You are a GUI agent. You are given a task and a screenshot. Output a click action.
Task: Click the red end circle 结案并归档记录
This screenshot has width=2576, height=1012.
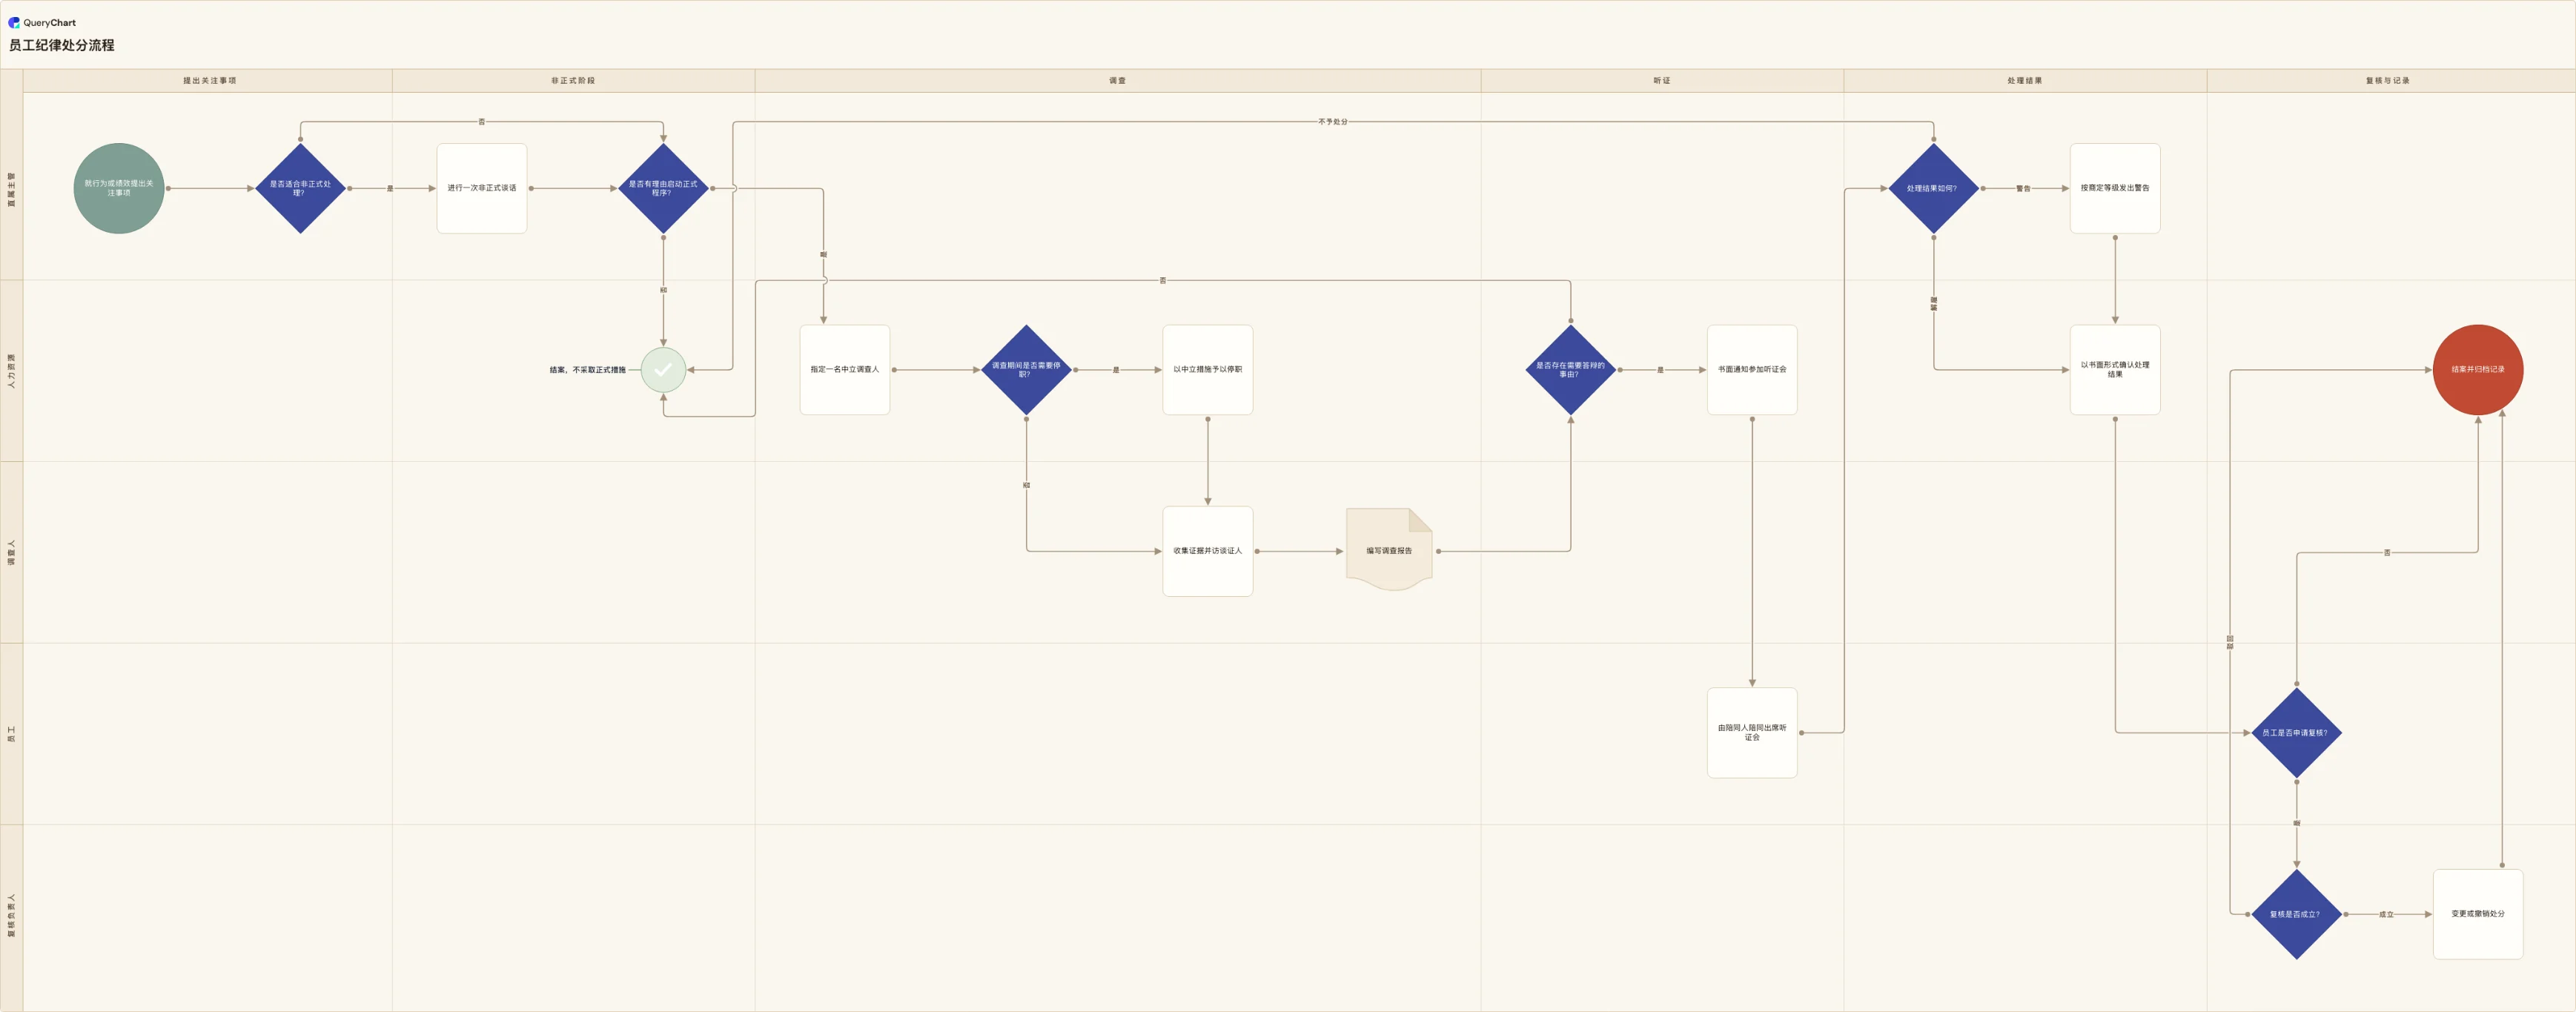[x=2477, y=370]
